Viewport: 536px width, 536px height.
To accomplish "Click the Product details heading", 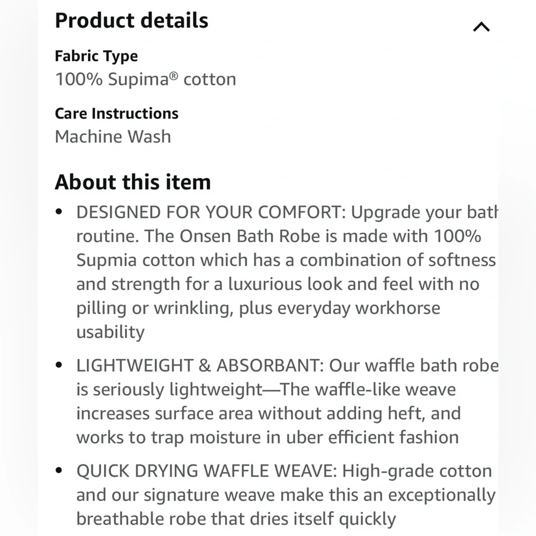I will click(131, 21).
